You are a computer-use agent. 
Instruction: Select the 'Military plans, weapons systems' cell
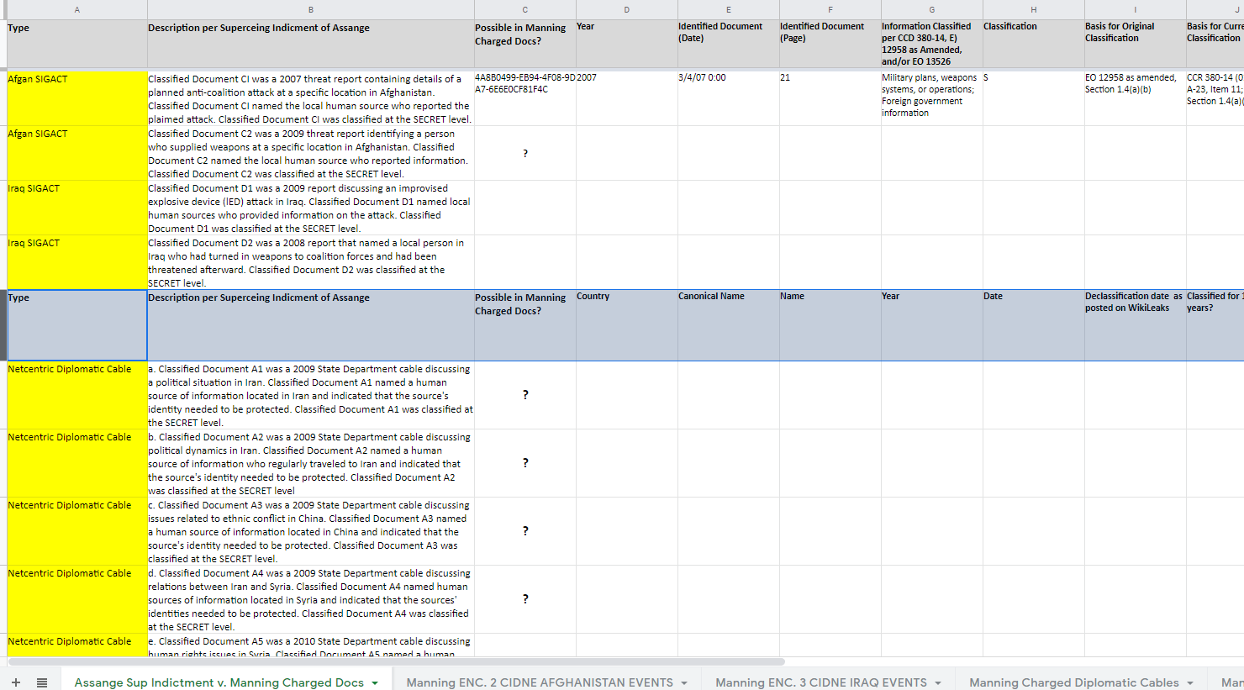[x=932, y=98]
